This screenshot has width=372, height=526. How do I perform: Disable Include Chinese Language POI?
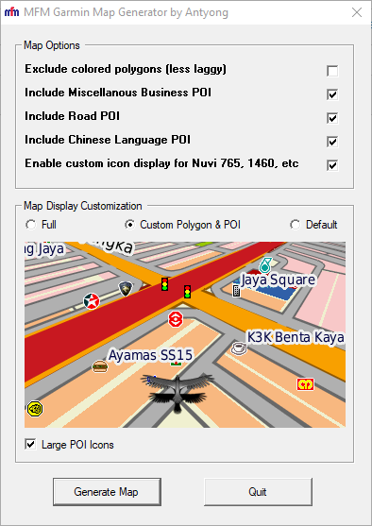332,142
